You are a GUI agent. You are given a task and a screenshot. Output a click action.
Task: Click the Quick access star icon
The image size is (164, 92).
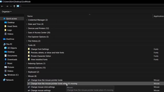[4, 19]
